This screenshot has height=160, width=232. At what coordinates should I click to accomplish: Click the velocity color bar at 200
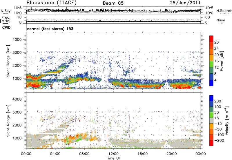[211, 101]
